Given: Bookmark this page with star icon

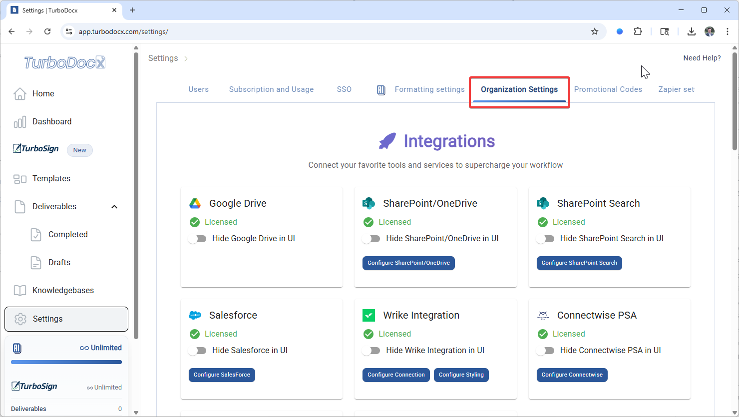Looking at the screenshot, I should pos(595,31).
